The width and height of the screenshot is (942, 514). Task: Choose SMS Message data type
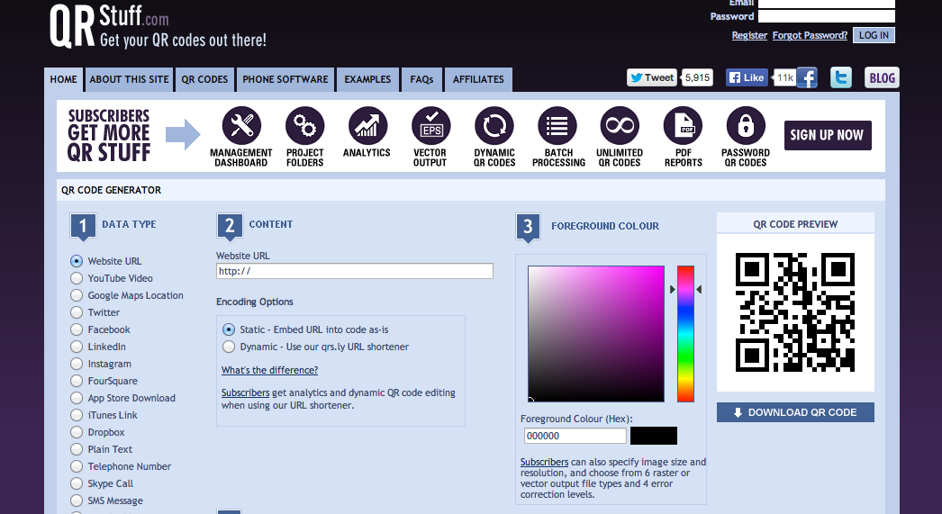click(77, 500)
